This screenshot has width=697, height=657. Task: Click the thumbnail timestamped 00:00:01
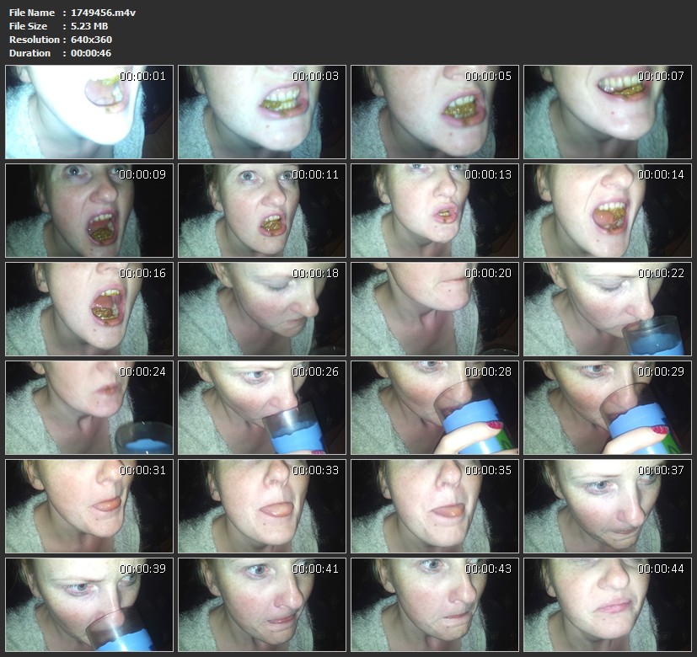click(89, 112)
